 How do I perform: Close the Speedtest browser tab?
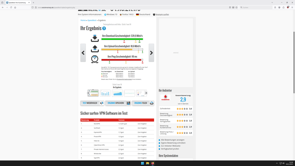tap(29, 3)
